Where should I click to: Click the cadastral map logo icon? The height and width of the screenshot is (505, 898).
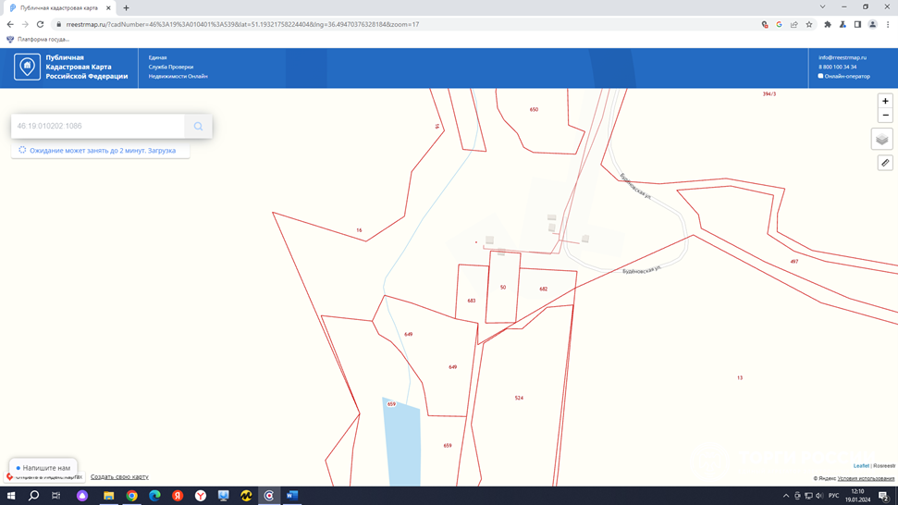coord(27,67)
